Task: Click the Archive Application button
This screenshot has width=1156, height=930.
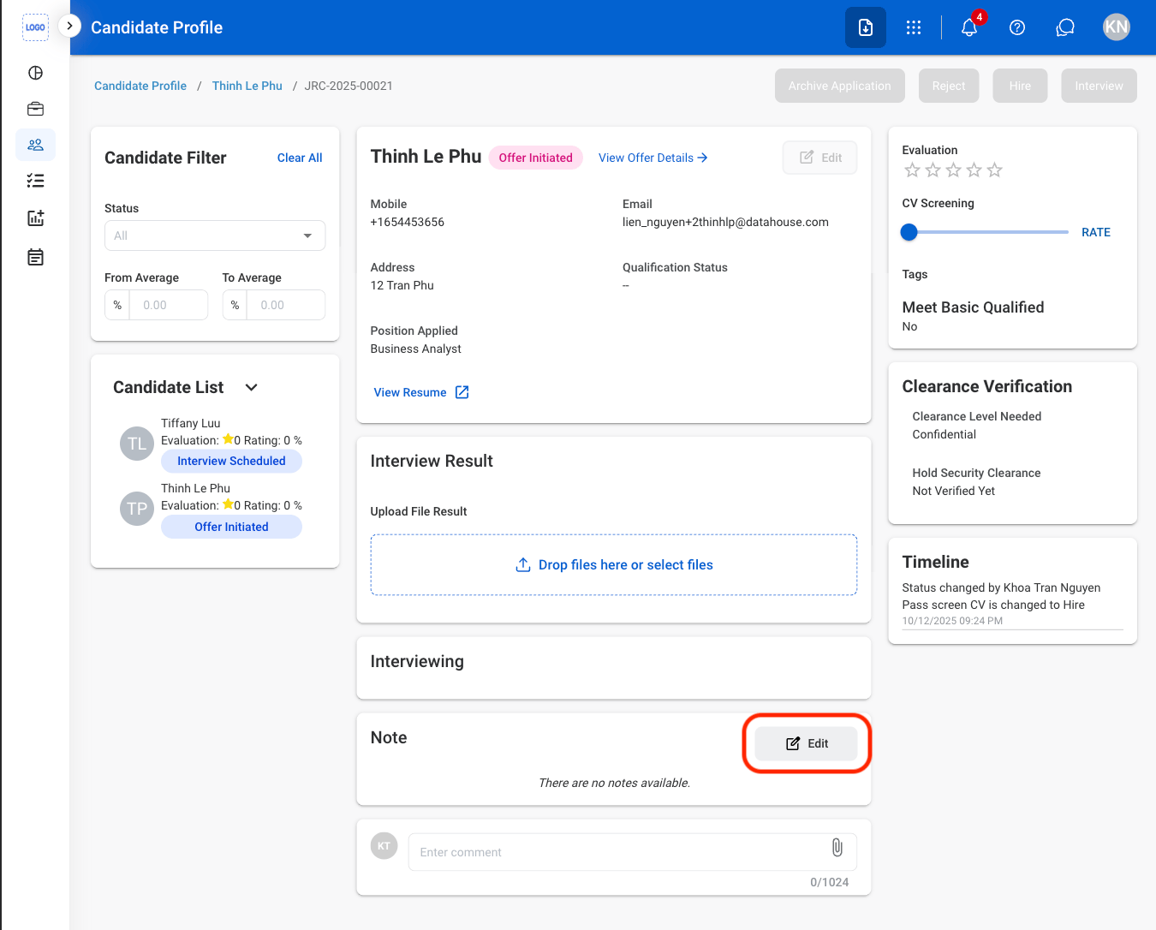Action: click(840, 86)
